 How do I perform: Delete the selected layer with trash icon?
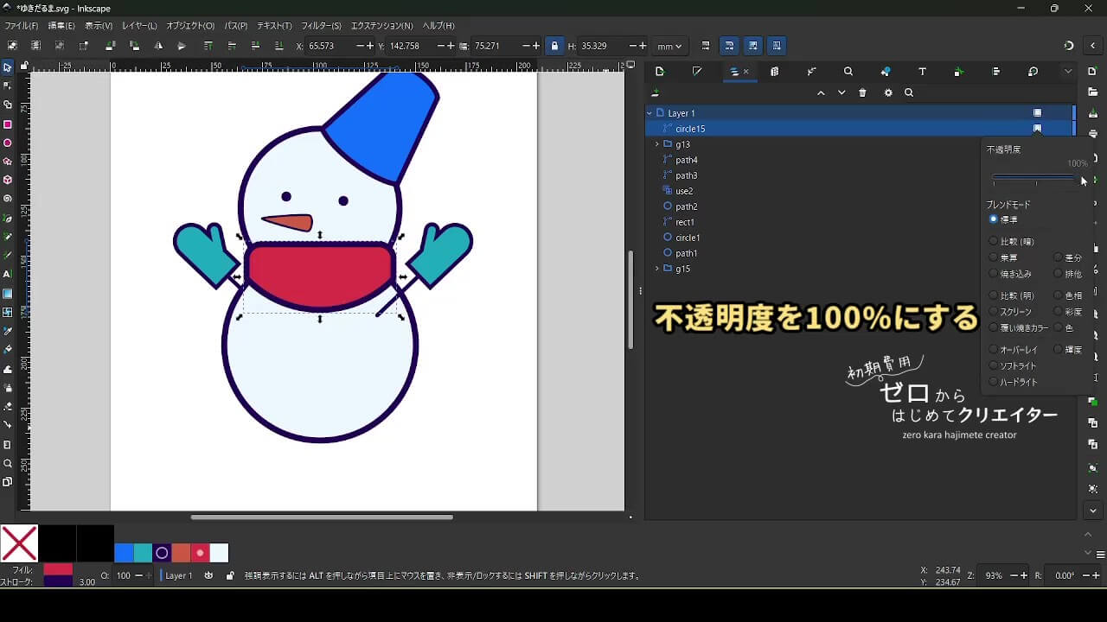tap(862, 93)
